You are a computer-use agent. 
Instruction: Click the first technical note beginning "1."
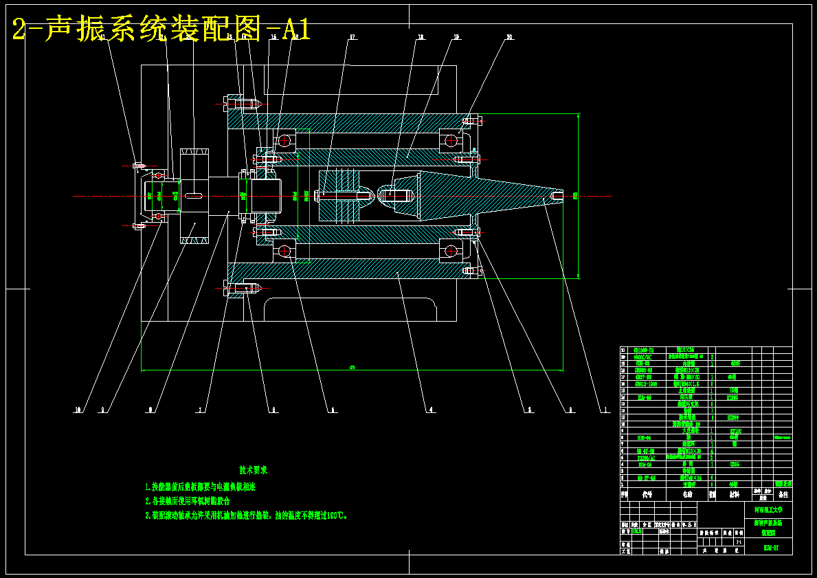[201, 487]
